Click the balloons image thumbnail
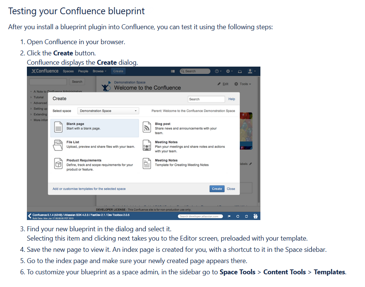Viewport: 365px width, 287px height. (246, 131)
